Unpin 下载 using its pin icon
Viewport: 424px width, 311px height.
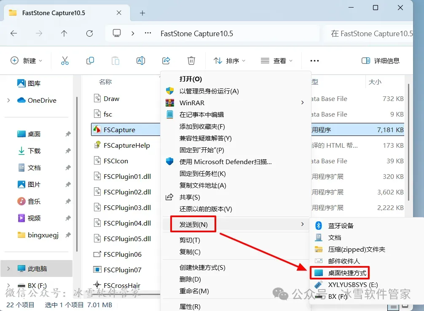click(68, 151)
